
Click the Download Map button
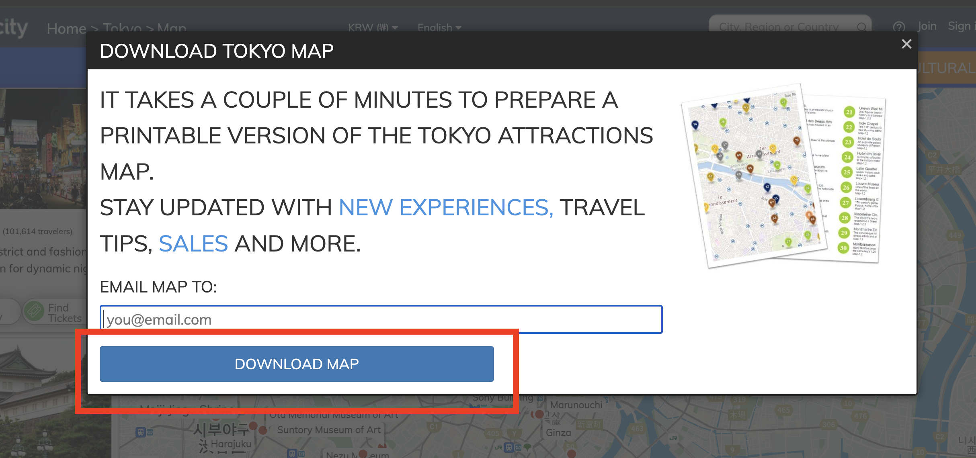pos(297,364)
